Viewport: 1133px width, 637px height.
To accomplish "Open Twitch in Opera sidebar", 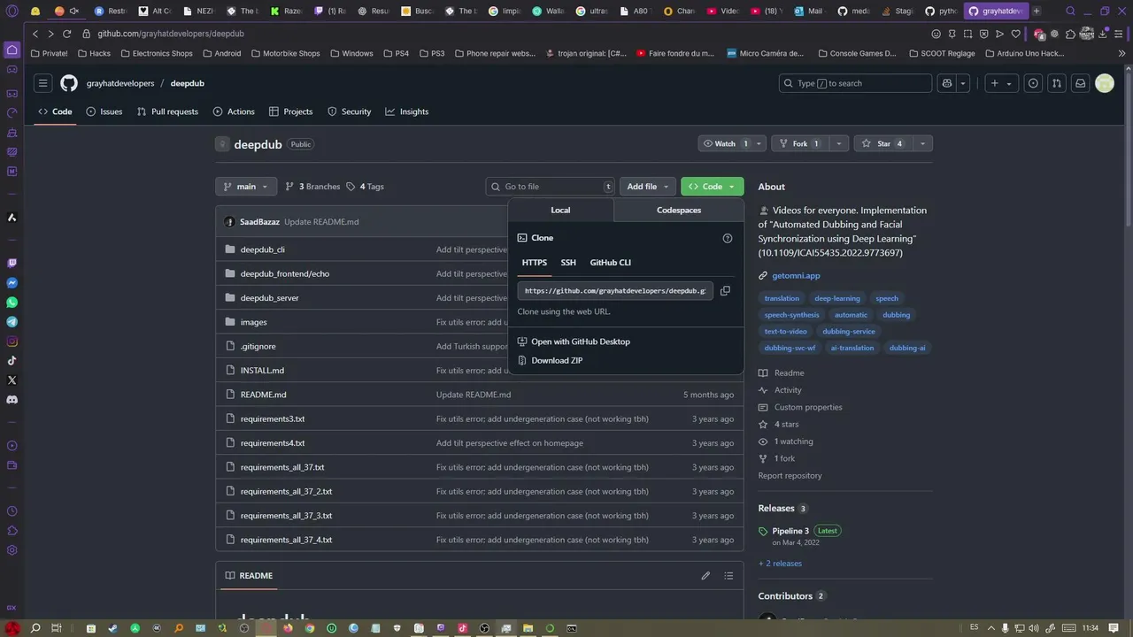I will (x=12, y=264).
